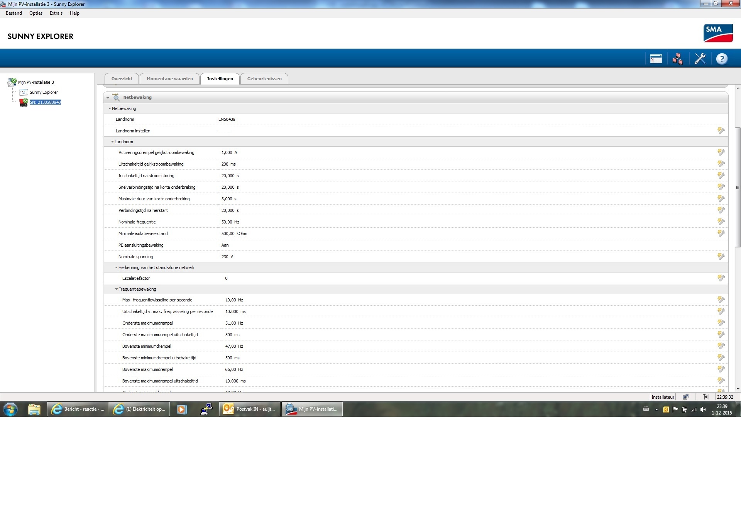This screenshot has width=741, height=528.
Task: Edit the Nominale frequentie setting
Action: (721, 222)
